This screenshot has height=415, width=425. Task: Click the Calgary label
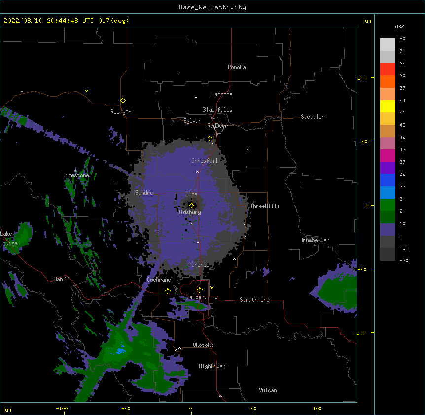click(197, 297)
